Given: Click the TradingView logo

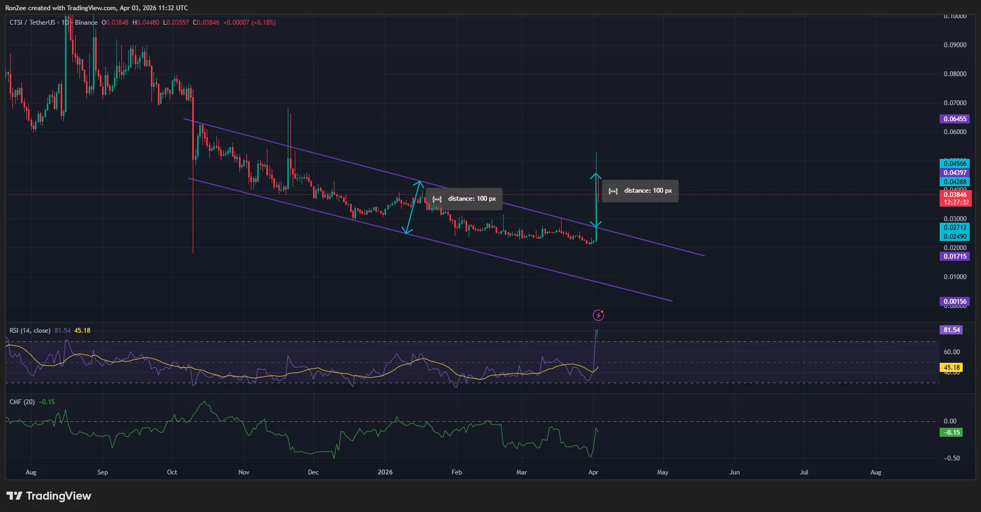Looking at the screenshot, I should pos(48,496).
